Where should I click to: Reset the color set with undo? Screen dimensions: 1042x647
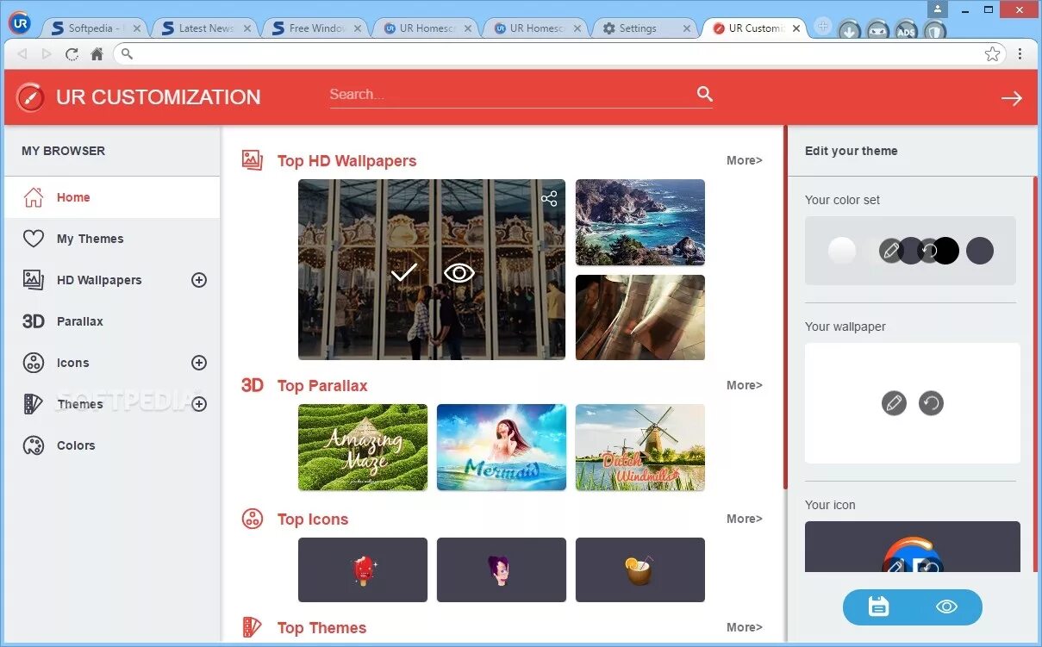(929, 251)
